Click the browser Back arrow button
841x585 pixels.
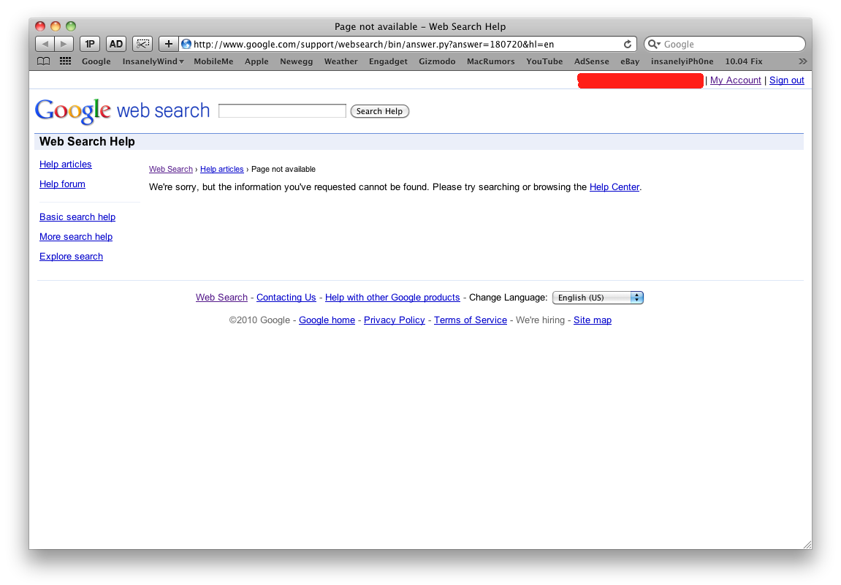click(x=45, y=44)
